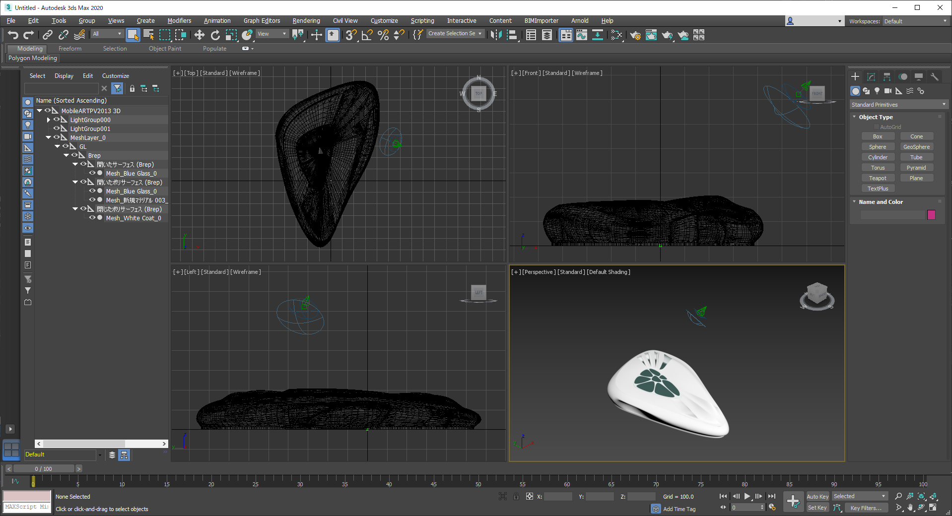Open the Hierarchy command panel tab

(886, 77)
